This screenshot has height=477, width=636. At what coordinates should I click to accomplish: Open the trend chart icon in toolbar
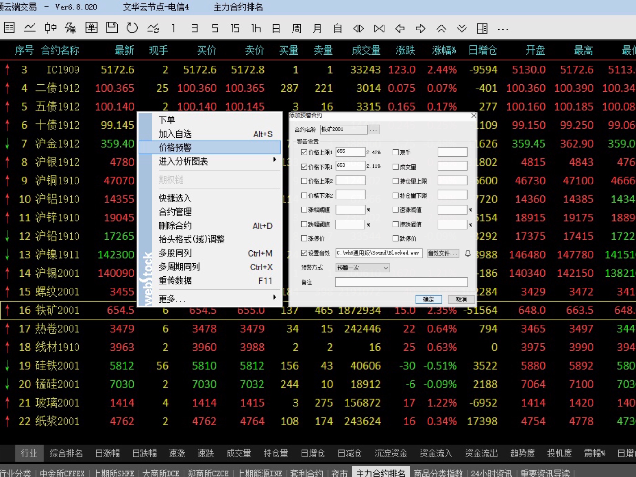pyautogui.click(x=30, y=28)
